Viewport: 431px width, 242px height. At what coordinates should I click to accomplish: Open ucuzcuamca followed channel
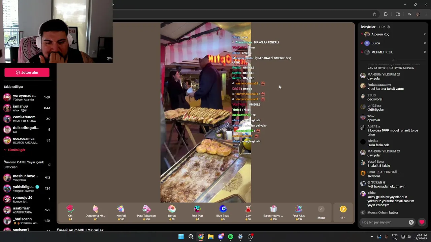pos(27,140)
